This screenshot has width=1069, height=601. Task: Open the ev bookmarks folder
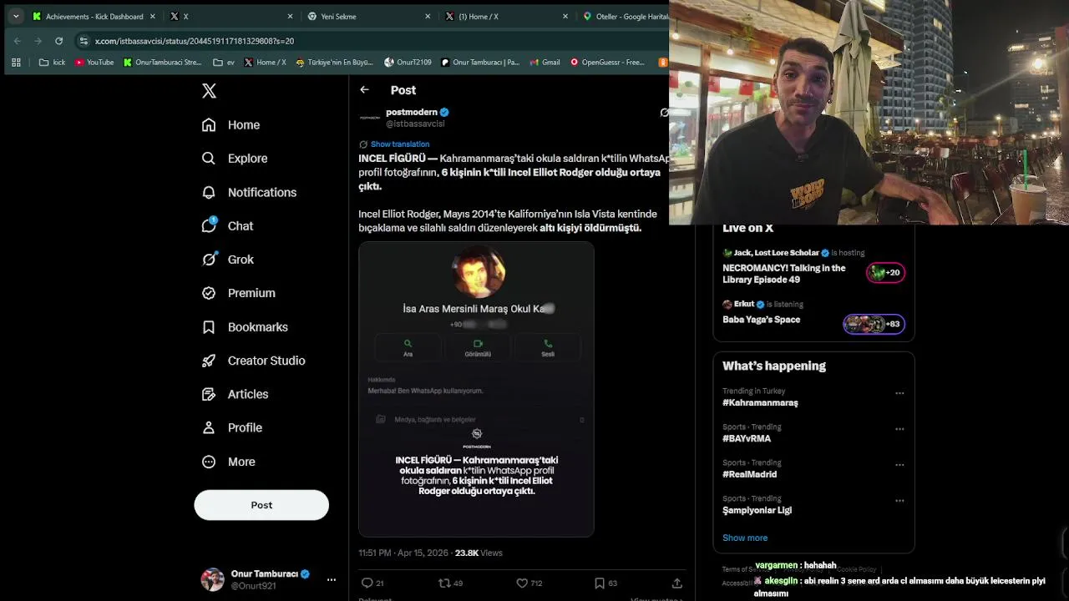(224, 62)
